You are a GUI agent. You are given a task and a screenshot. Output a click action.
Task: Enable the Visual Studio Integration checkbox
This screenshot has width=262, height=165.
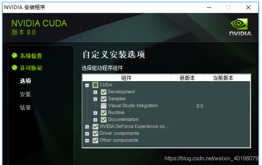coord(103,106)
